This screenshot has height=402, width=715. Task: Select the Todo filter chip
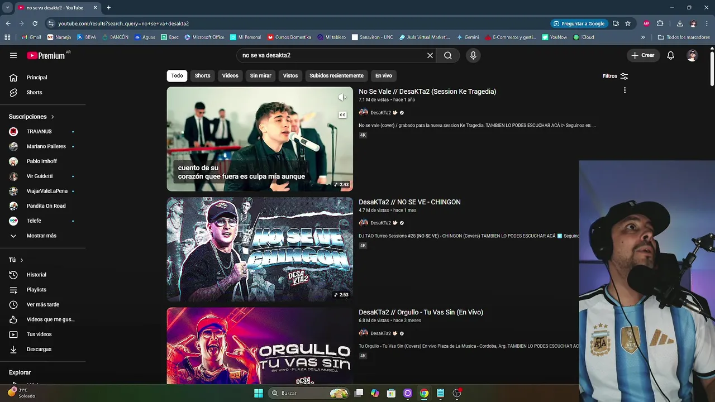[177, 76]
